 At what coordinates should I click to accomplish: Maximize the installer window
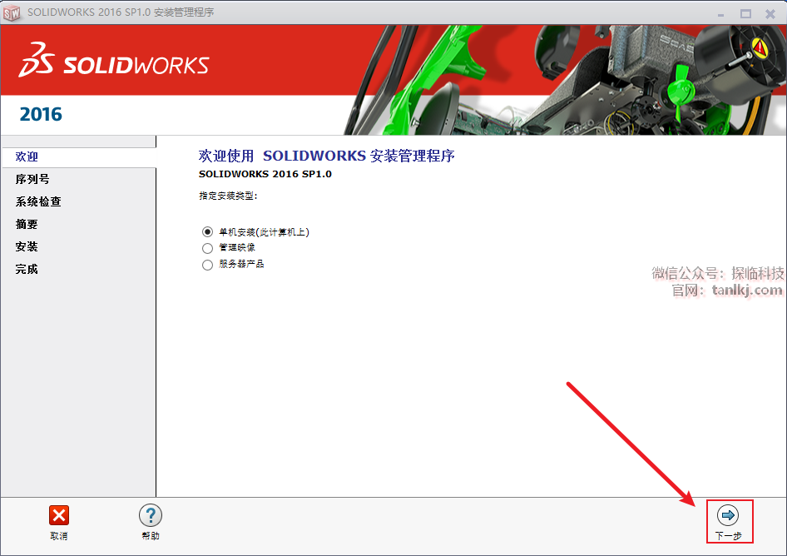(745, 13)
